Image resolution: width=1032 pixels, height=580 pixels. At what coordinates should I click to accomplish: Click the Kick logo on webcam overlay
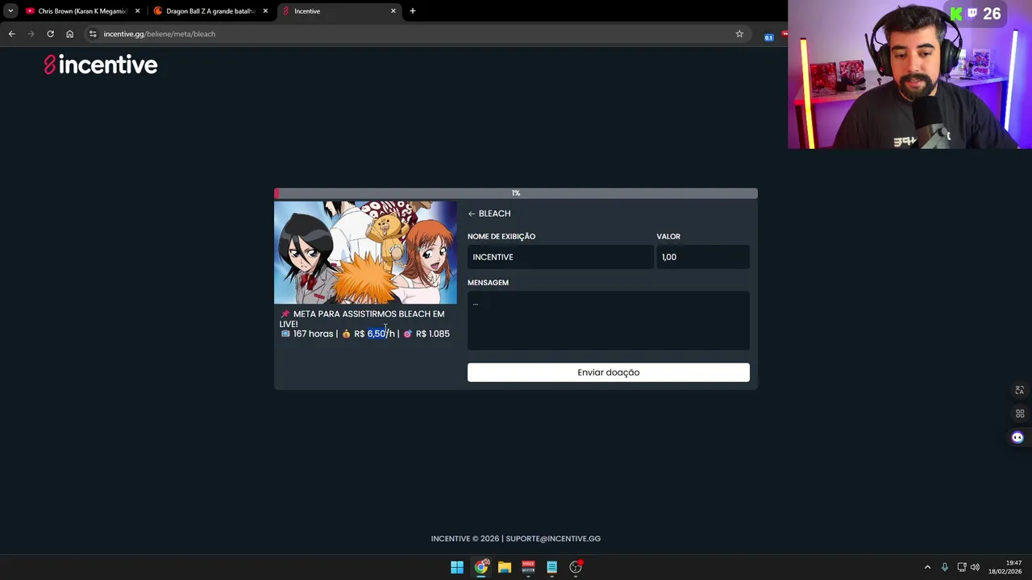click(x=956, y=14)
